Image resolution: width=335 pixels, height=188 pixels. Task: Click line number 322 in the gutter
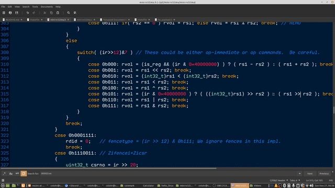coord(5,135)
